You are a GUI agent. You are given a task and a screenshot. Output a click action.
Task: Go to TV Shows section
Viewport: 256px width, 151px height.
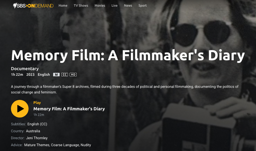pos(81,6)
